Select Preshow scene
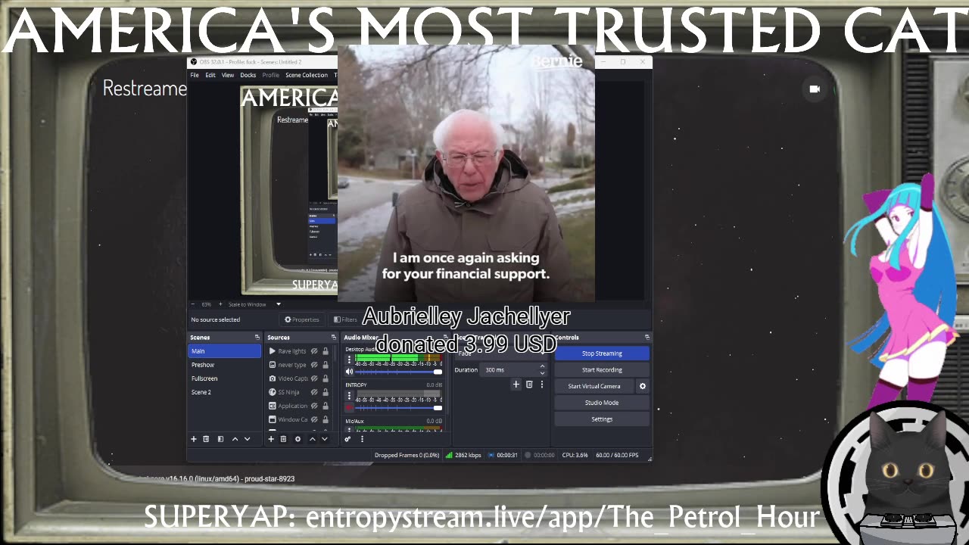The width and height of the screenshot is (969, 545). point(224,365)
